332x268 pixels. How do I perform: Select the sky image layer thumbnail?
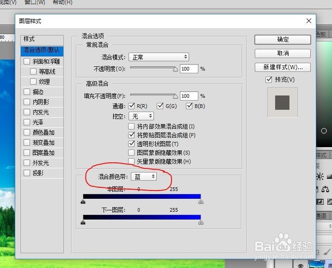317,264
